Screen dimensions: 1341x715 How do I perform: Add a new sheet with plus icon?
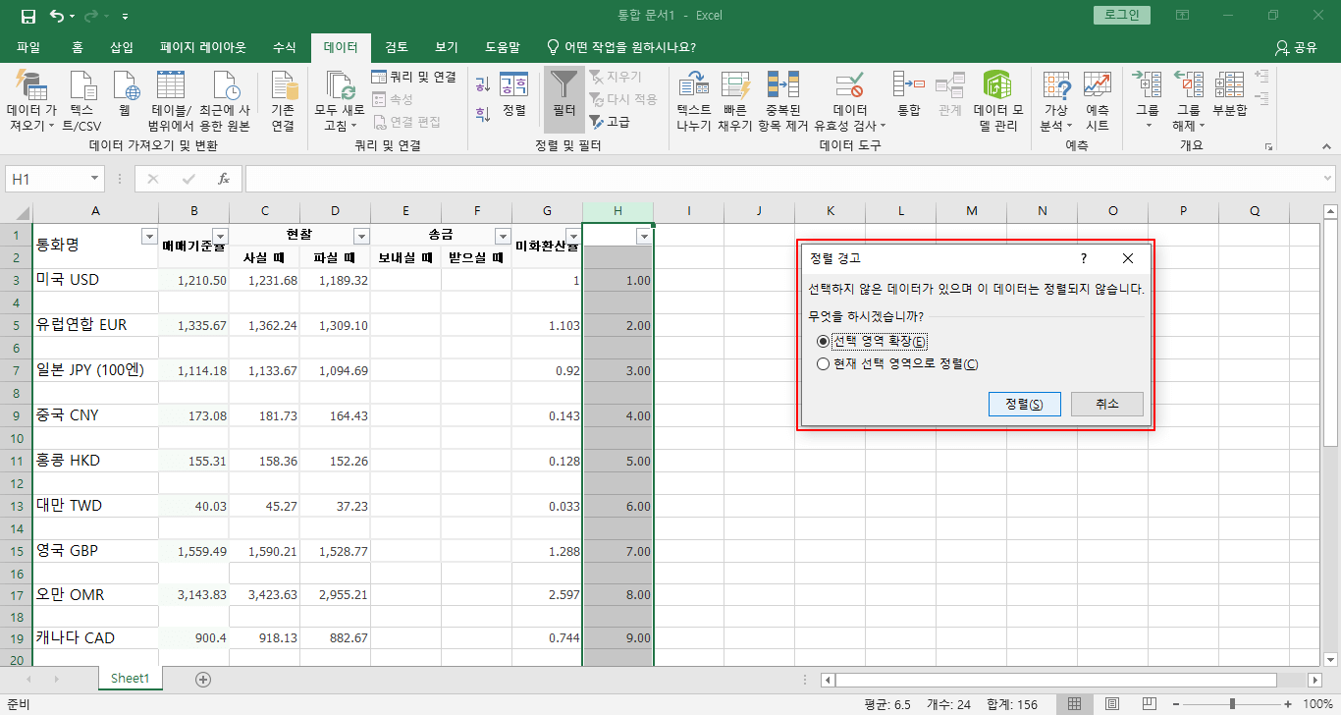203,679
